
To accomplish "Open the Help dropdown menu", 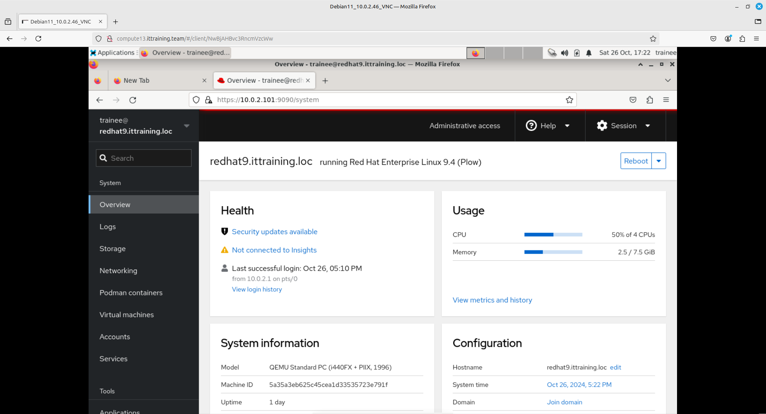I will click(x=548, y=126).
